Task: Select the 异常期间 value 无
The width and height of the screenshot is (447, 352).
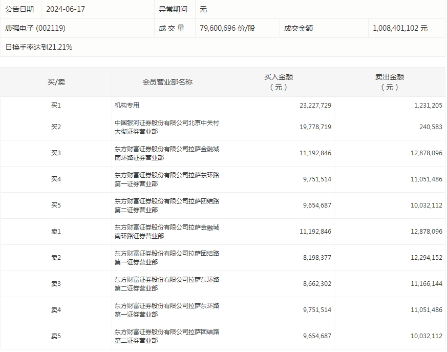Action: pos(203,9)
